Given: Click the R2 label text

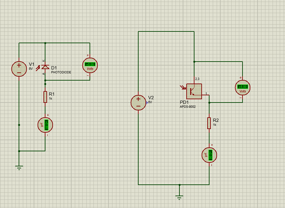Looking at the screenshot, I should point(216,120).
